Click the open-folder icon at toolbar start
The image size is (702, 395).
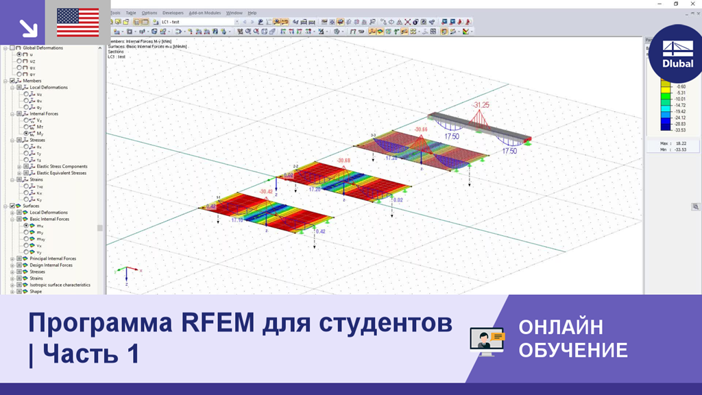coord(126,22)
